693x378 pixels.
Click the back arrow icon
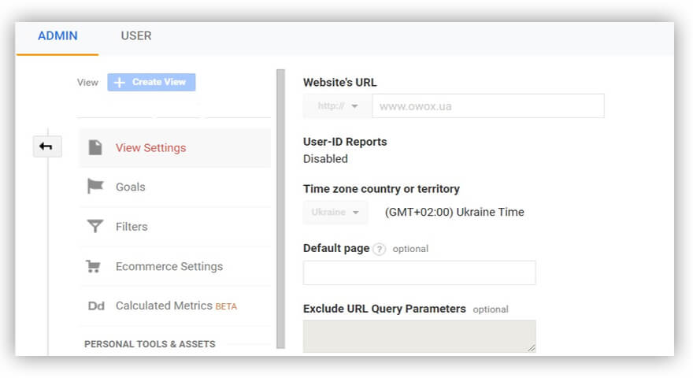(46, 146)
